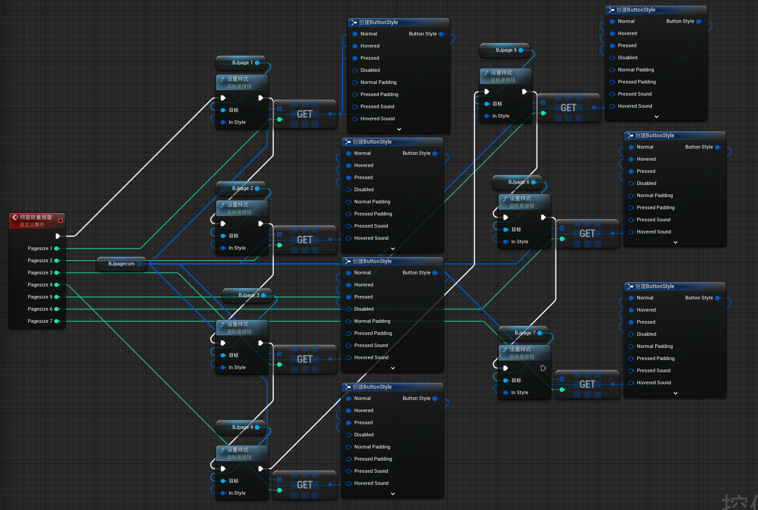The height and width of the screenshot is (510, 758).
Task: Select the GET node beside BJpage 6's 设置样式
Action: [x=588, y=233]
